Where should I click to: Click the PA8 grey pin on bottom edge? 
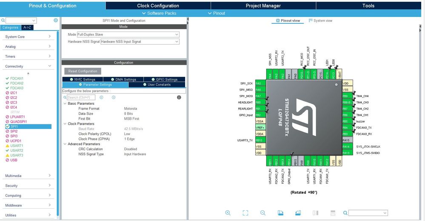[301, 161]
